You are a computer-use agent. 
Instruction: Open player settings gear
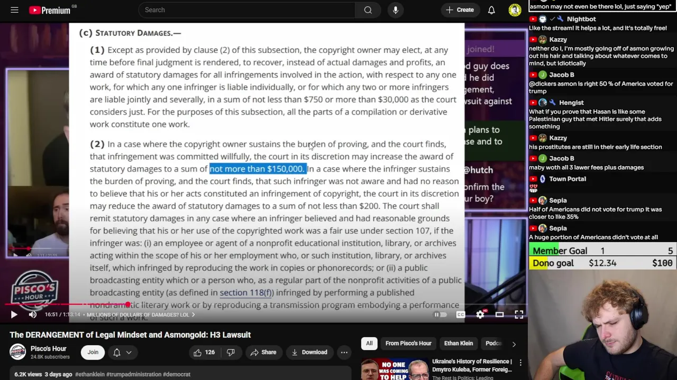tap(480, 315)
